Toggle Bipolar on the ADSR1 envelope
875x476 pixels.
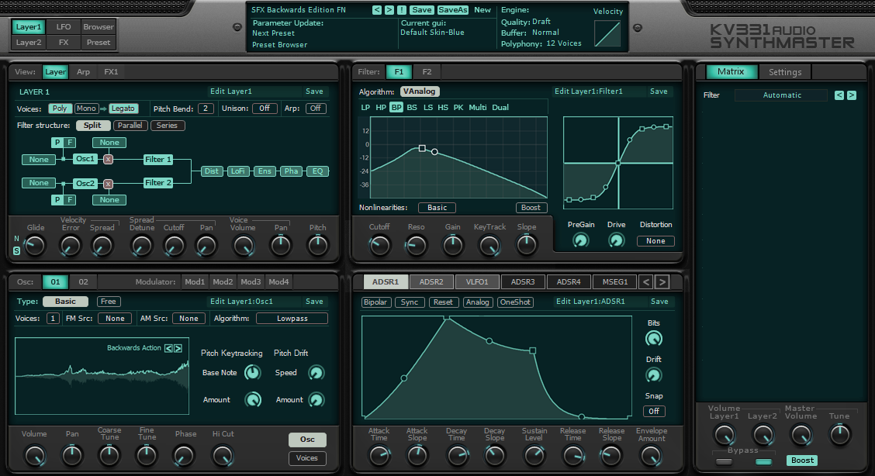coord(375,302)
